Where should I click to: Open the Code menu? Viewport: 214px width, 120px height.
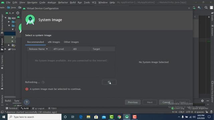click(42, 2)
